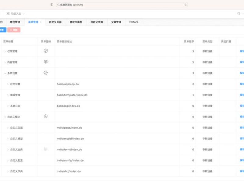Expand the 模版管理 child row
The width and height of the screenshot is (244, 183).
coord(8,95)
